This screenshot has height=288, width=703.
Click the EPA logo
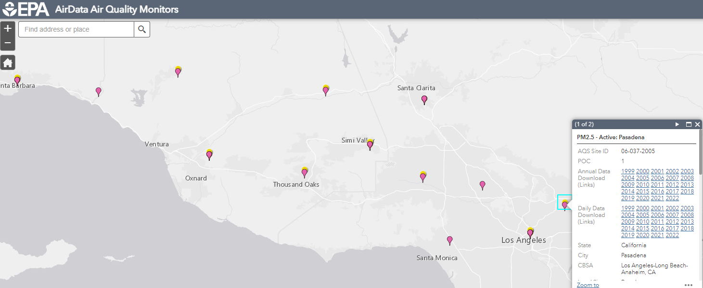pos(26,9)
